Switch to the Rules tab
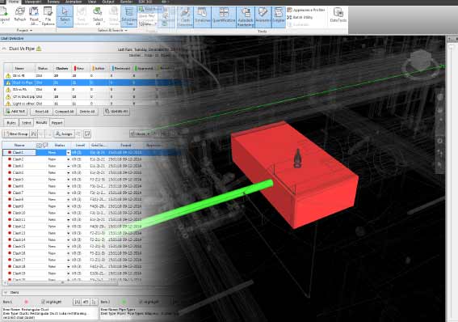The width and height of the screenshot is (458, 322). coord(11,123)
